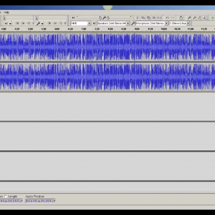The height and width of the screenshot is (215, 215).
Task: Click the Undo arrow icon
Action: coord(167,18)
